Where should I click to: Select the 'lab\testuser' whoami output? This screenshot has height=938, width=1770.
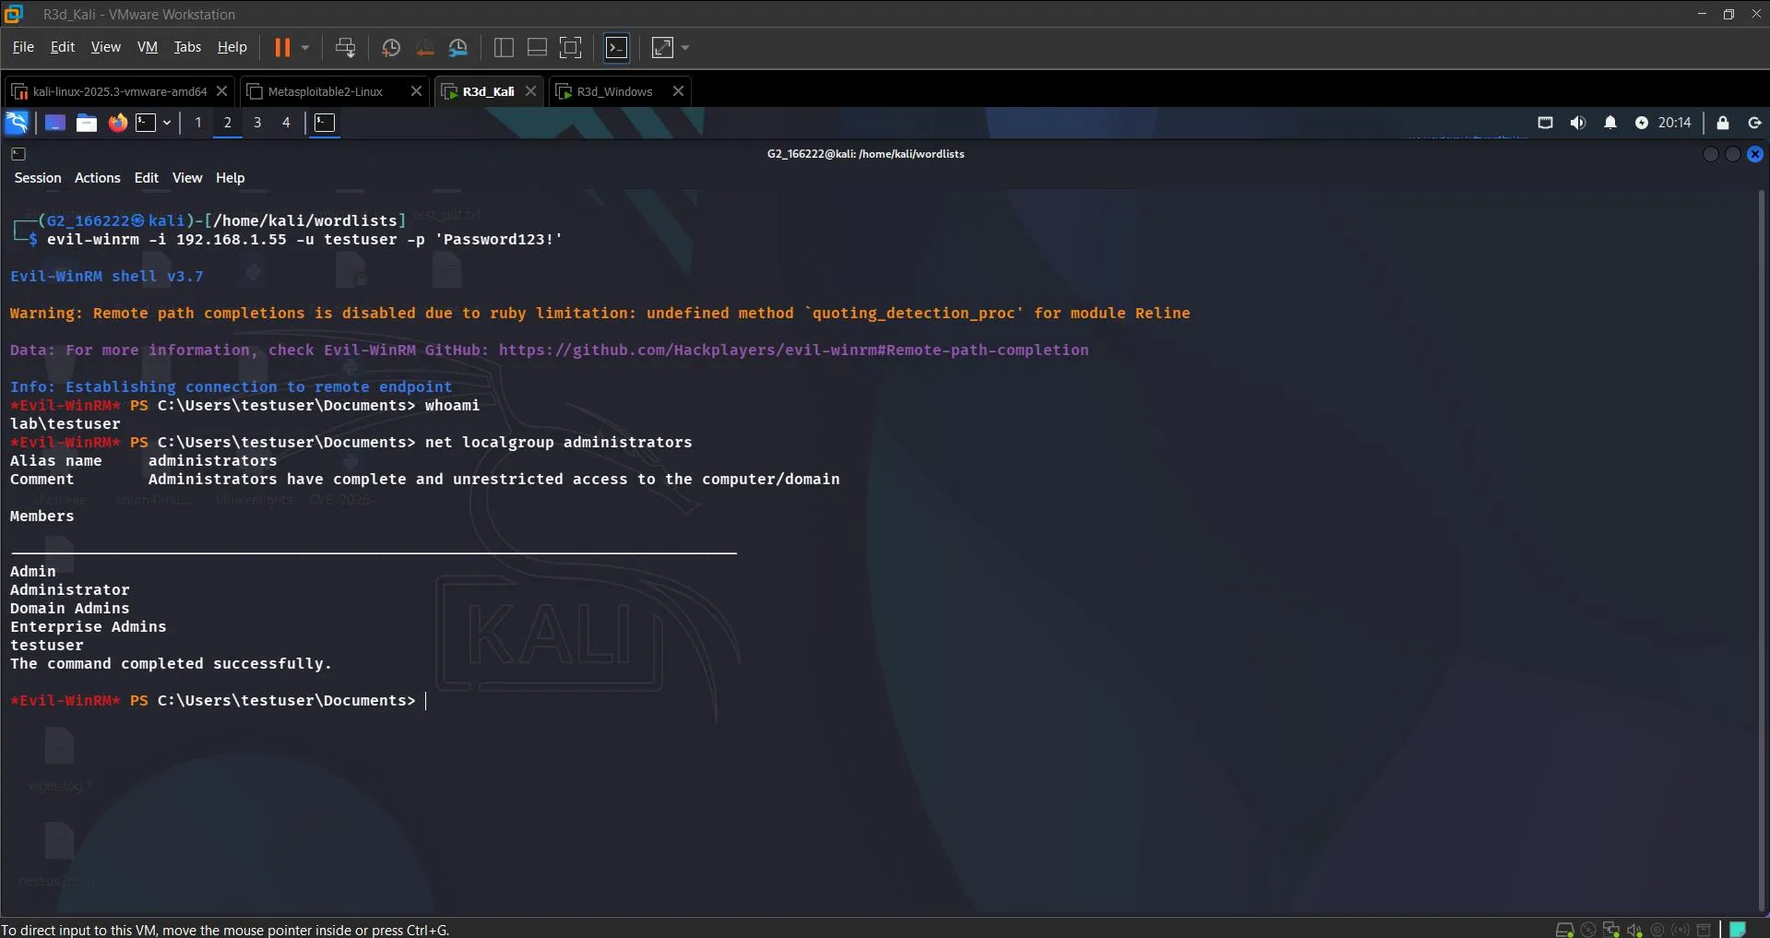click(x=65, y=424)
